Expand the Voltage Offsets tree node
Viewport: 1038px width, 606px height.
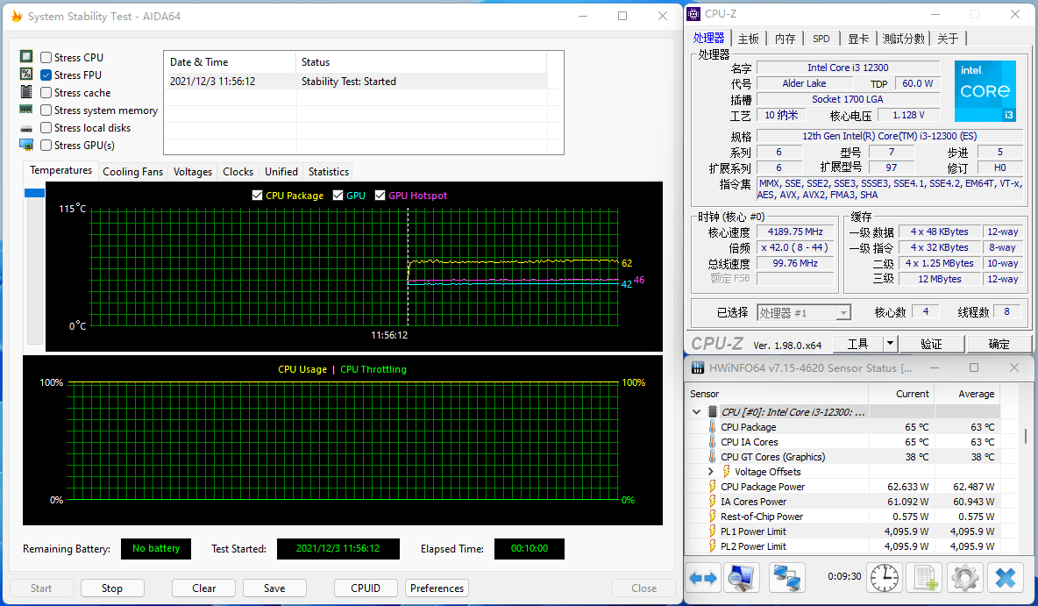711,472
